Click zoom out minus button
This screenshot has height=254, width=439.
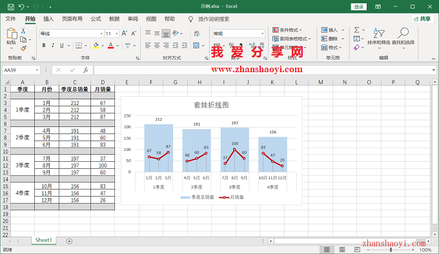pos(369,249)
